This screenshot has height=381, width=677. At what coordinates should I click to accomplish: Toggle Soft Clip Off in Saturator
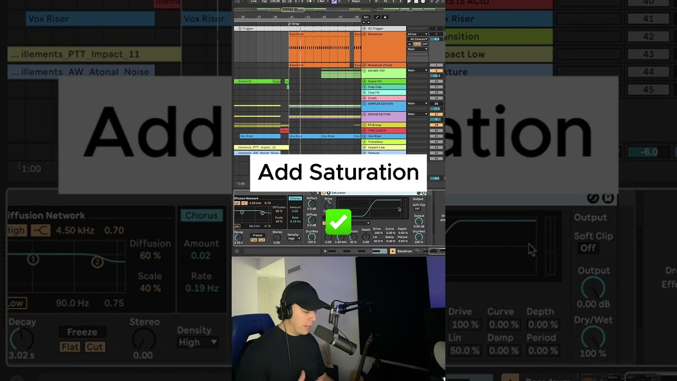tap(417, 208)
